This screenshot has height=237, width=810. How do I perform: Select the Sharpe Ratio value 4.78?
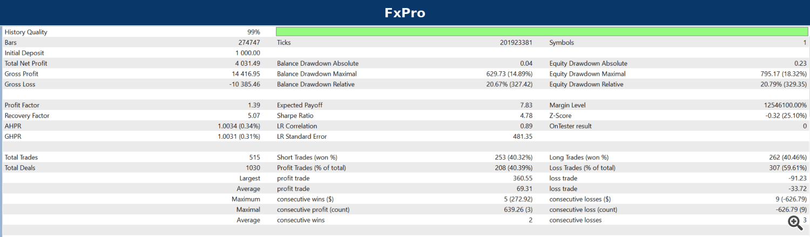coord(526,116)
